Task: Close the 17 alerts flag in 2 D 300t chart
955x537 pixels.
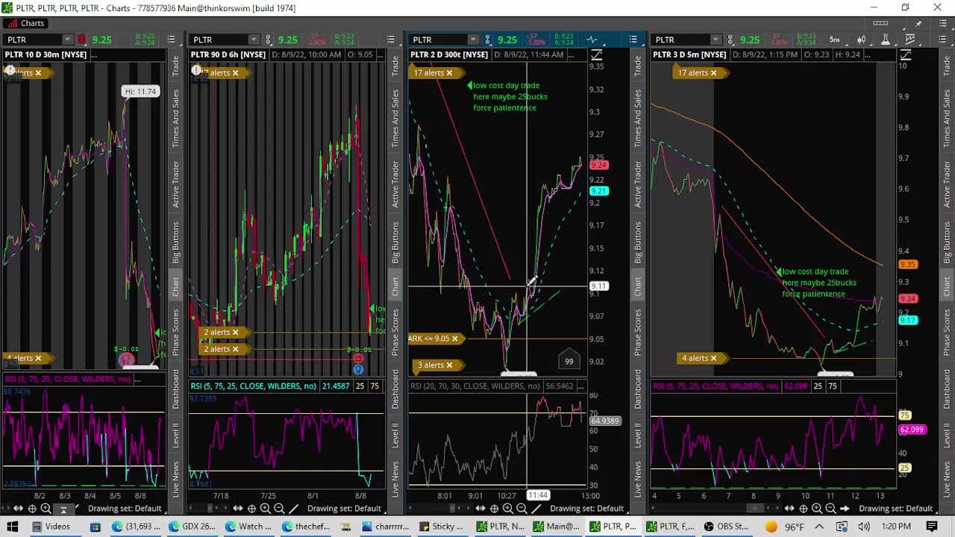Action: click(449, 72)
